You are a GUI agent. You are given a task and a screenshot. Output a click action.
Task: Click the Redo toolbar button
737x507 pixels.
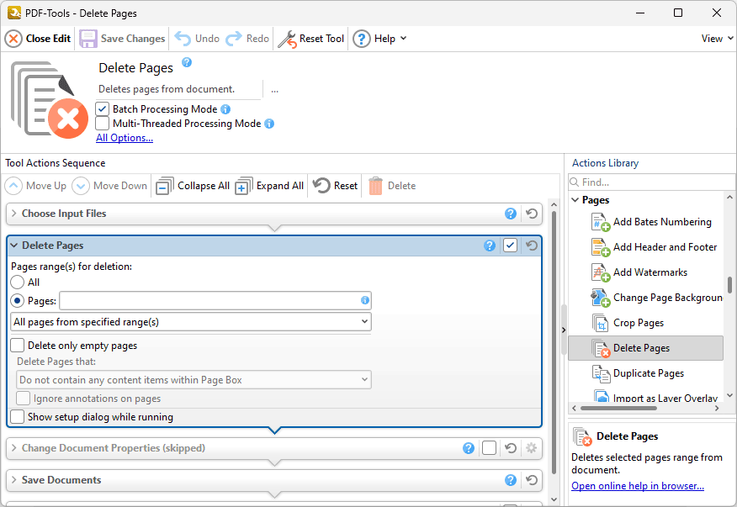pos(247,39)
